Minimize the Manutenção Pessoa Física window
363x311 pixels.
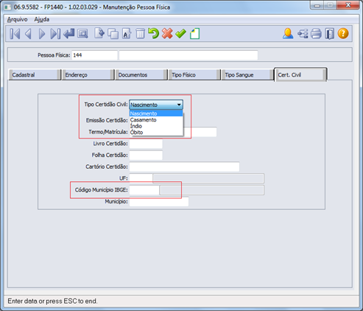pos(317,5)
